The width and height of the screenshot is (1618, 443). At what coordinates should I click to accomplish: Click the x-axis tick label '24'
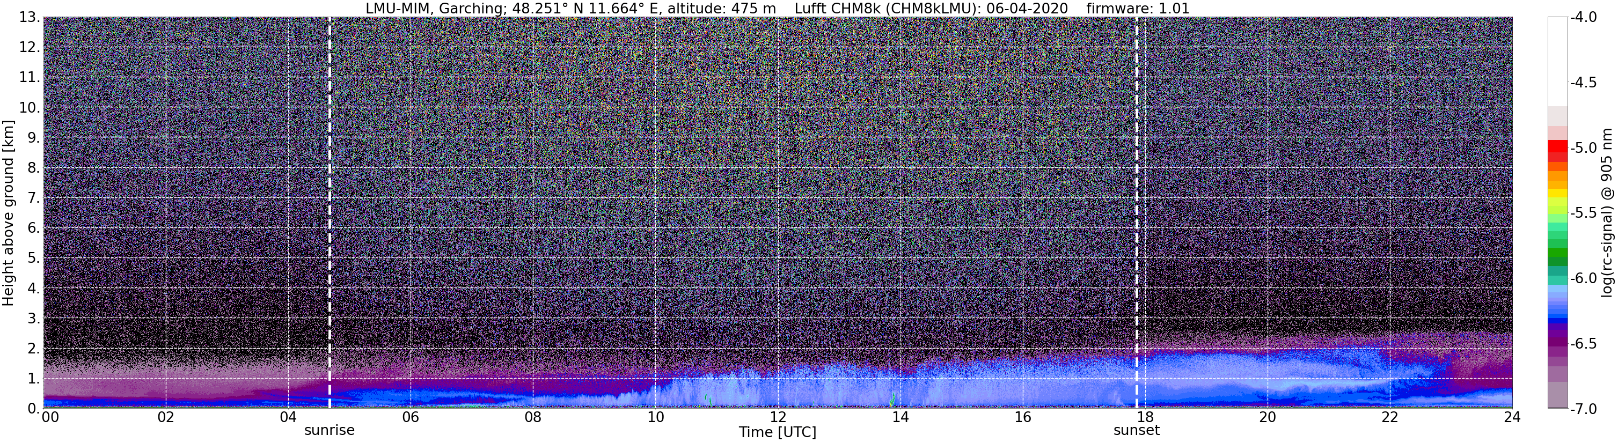1512,417
